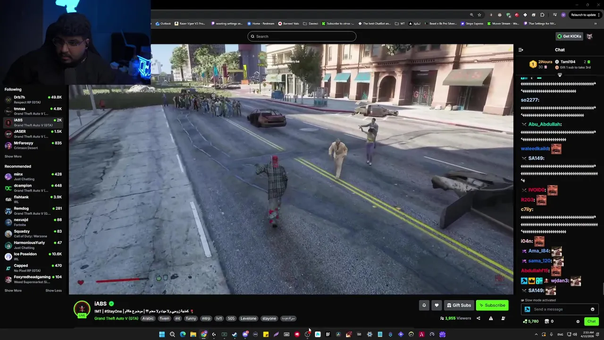Click the gift shop icon beside points
The width and height of the screenshot is (604, 340).
point(547,322)
